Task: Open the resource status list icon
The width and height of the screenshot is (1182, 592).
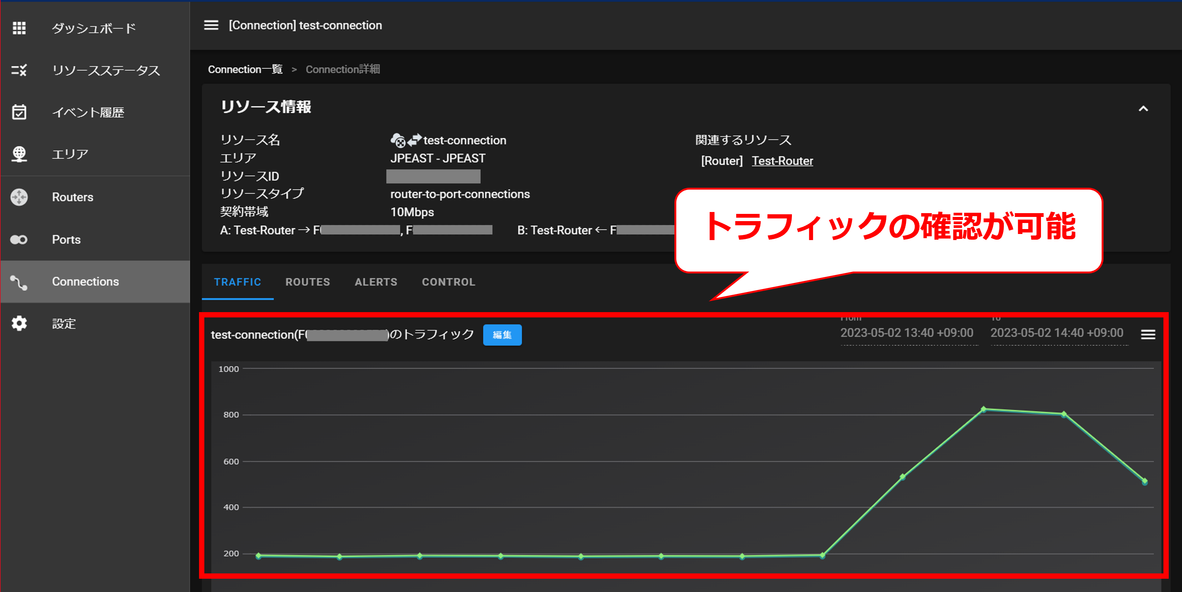Action: click(x=19, y=70)
